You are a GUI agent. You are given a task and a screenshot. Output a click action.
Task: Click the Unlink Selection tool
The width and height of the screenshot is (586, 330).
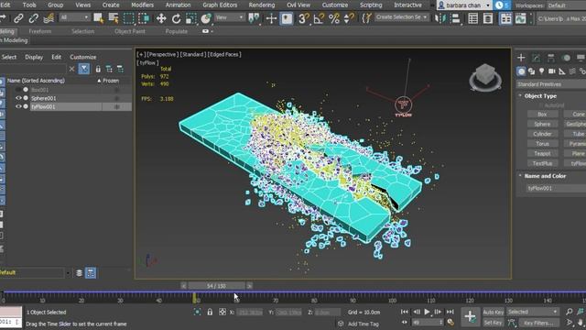34,18
